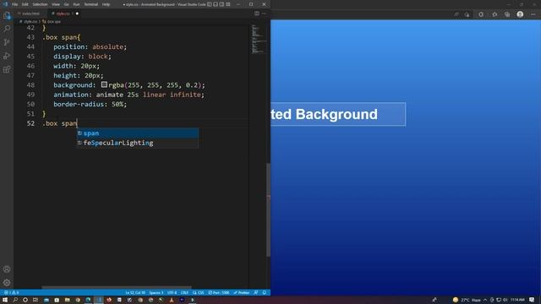The height and width of the screenshot is (304, 541).
Task: Click the VS Code taskbar icon
Action: tap(99, 300)
